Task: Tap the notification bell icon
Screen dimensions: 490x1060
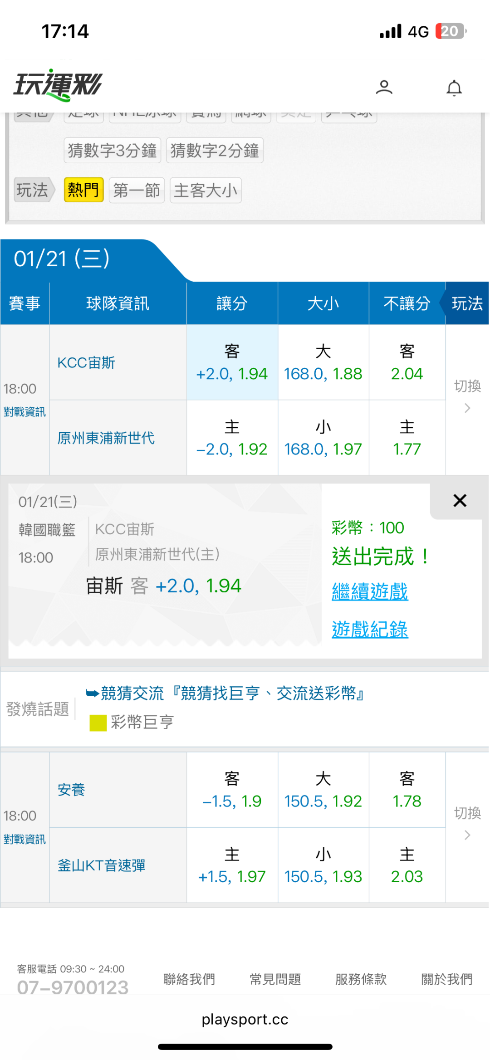Action: [x=454, y=88]
